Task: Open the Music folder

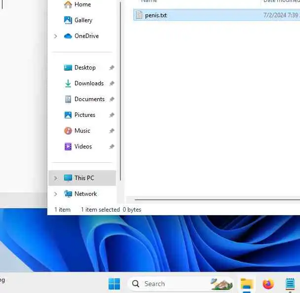Action: tap(82, 131)
